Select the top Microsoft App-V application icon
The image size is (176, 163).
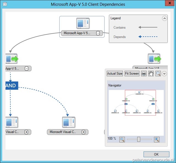[83, 23]
